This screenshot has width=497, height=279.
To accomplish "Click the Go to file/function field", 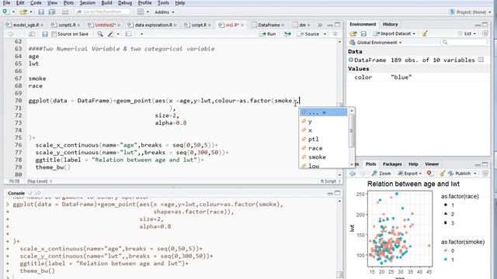I will (x=102, y=12).
